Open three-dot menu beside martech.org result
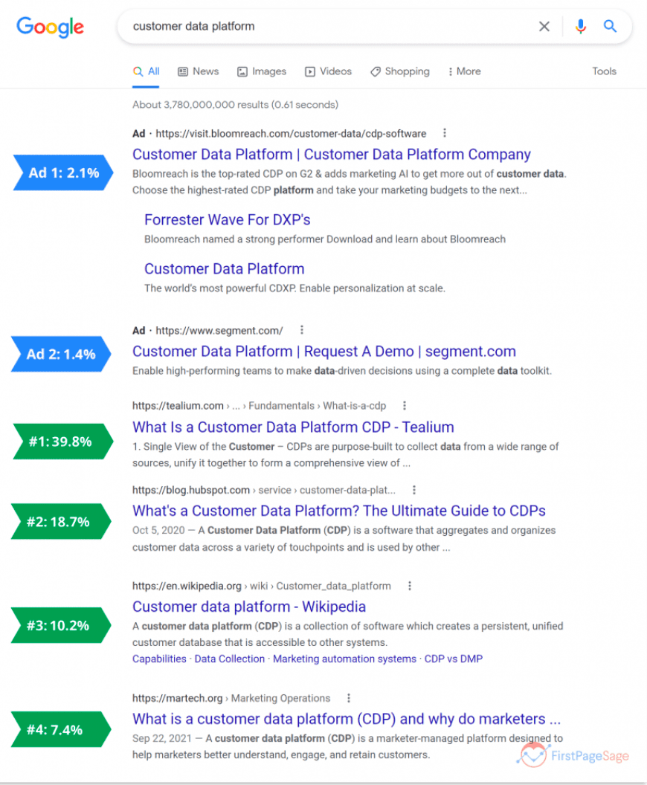 click(x=349, y=698)
